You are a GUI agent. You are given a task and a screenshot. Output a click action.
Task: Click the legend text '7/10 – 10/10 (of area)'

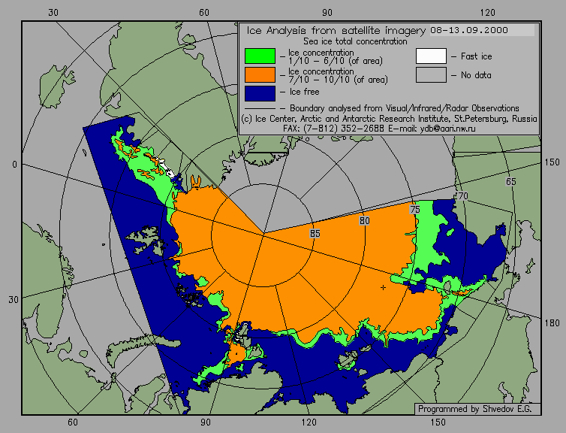(x=338, y=80)
